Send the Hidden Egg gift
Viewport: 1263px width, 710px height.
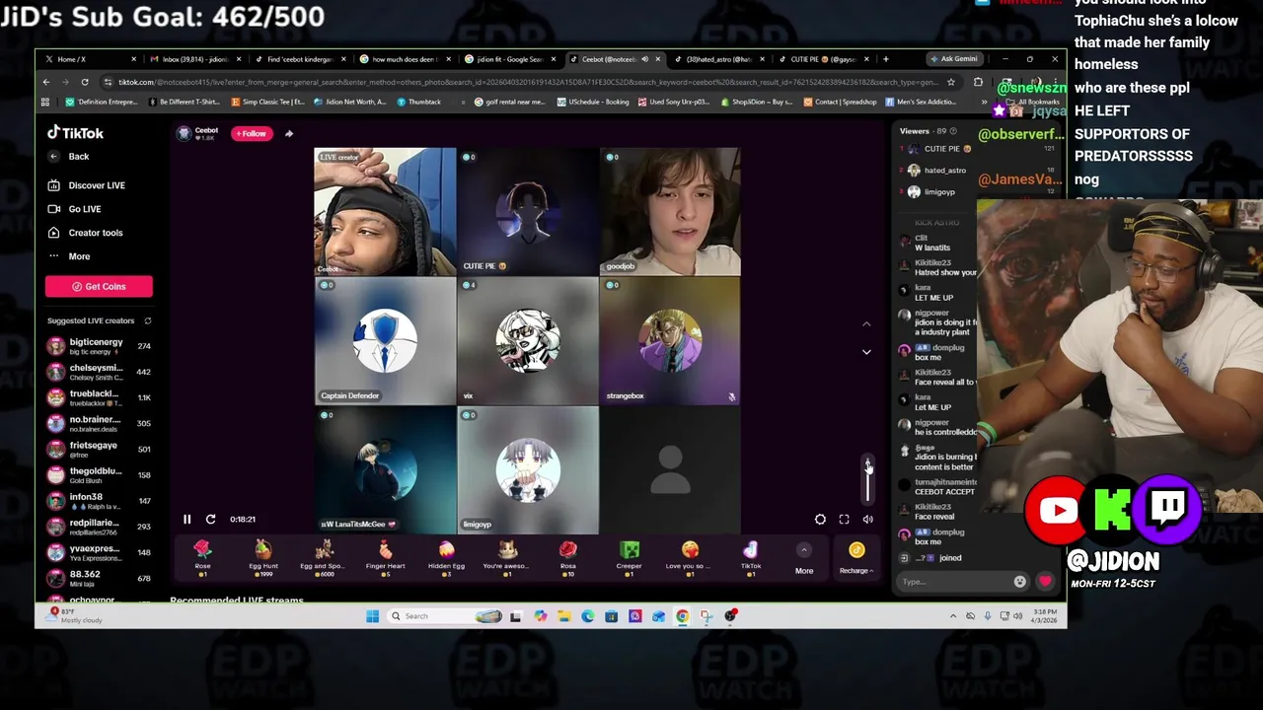click(446, 557)
